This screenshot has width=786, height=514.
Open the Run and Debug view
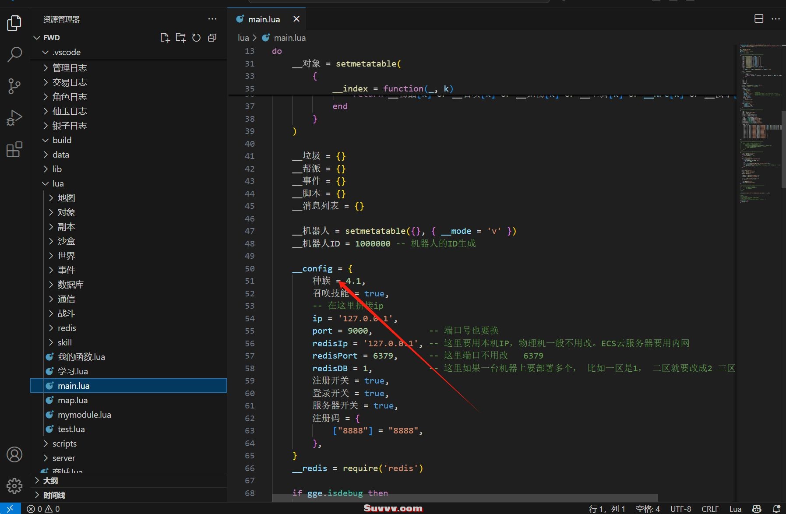pyautogui.click(x=14, y=117)
